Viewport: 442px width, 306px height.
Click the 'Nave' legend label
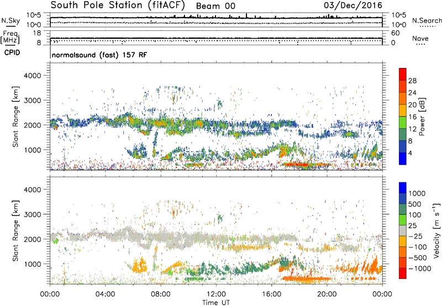point(420,38)
